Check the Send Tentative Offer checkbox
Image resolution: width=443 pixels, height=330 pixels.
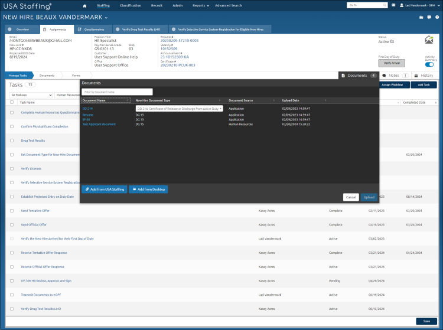pyautogui.click(x=12, y=211)
